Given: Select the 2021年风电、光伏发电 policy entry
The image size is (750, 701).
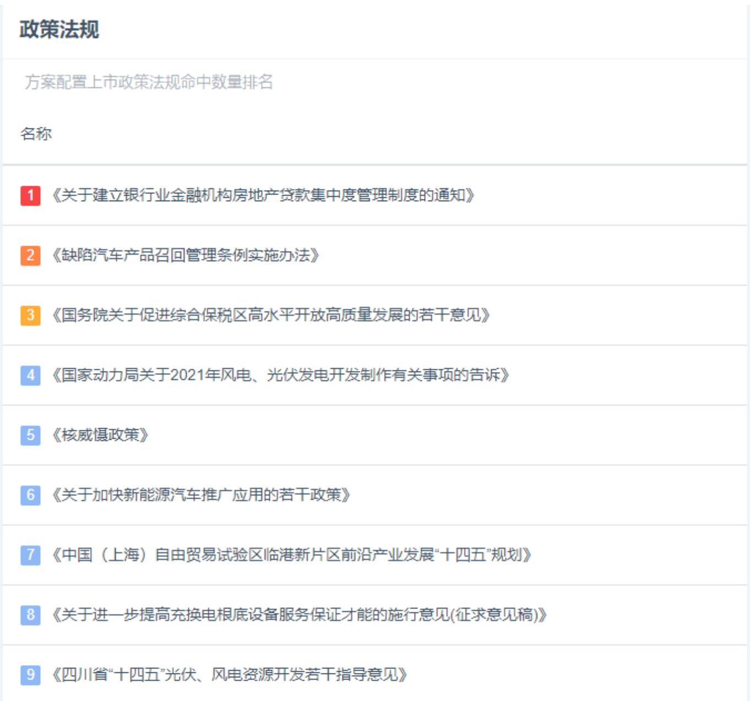Looking at the screenshot, I should tap(280, 375).
